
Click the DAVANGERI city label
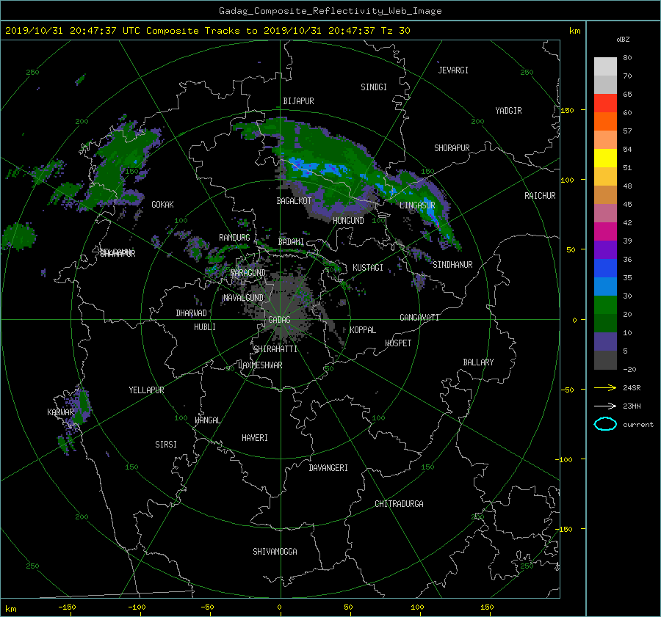(x=328, y=468)
